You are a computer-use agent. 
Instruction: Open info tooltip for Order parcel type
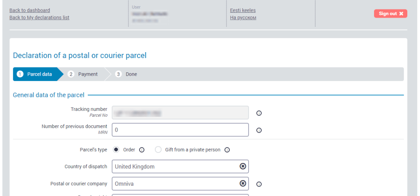(142, 150)
